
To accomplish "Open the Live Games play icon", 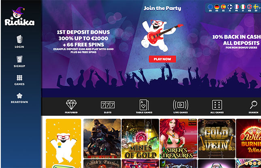I will click(181, 105).
